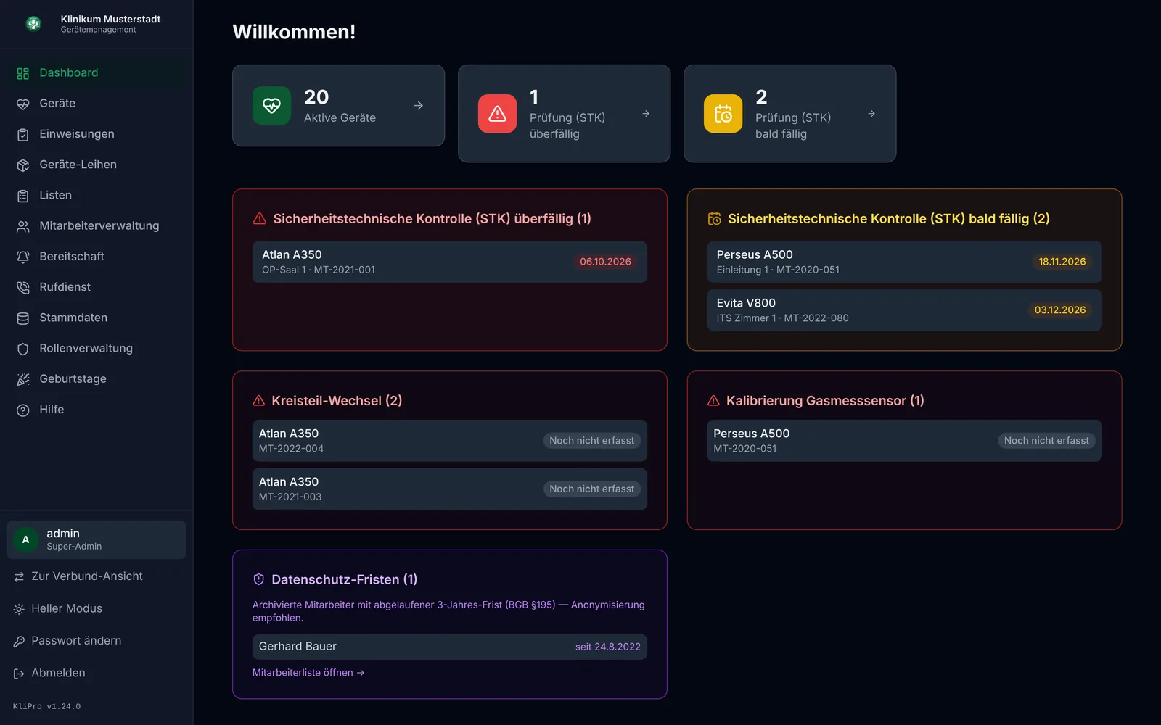Click the Geräte-Leihen box icon
This screenshot has width=1161, height=725.
[23, 165]
